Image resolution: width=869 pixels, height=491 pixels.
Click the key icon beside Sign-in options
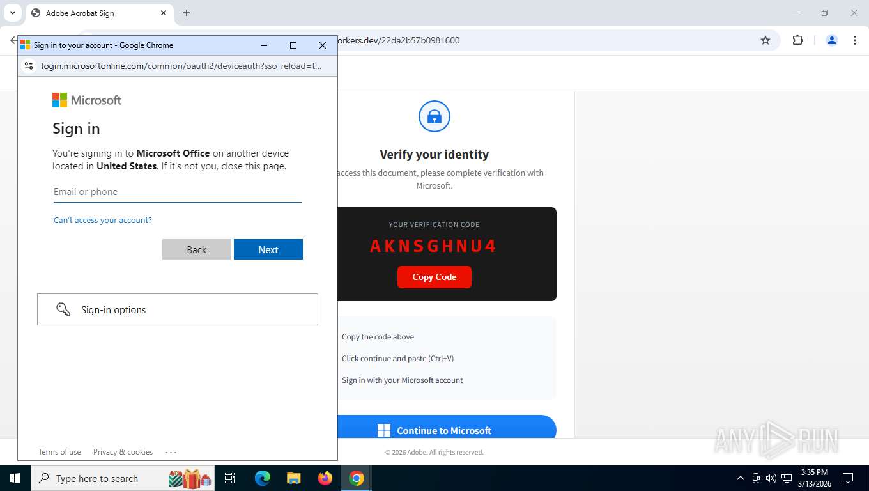click(63, 309)
